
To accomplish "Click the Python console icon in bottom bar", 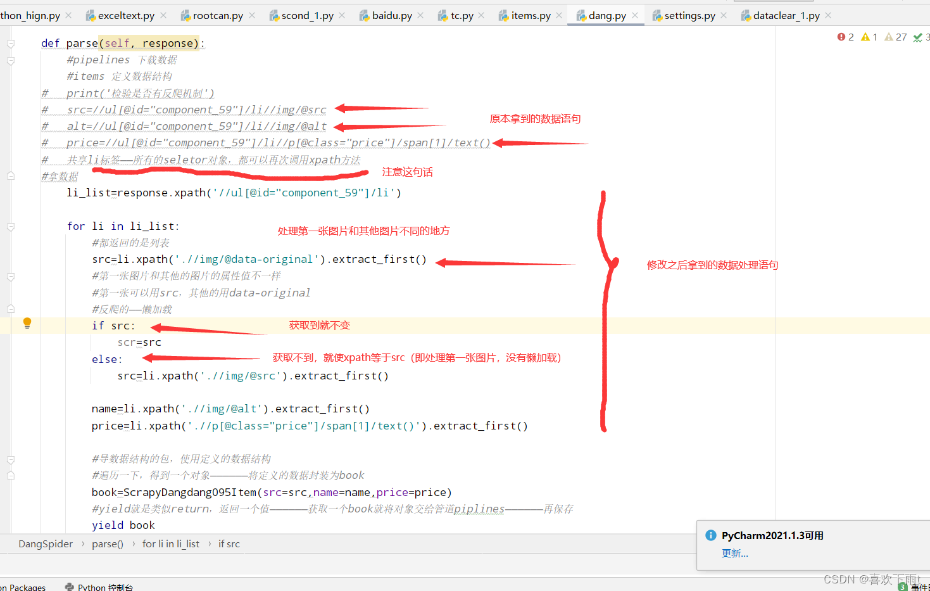I will tap(70, 587).
